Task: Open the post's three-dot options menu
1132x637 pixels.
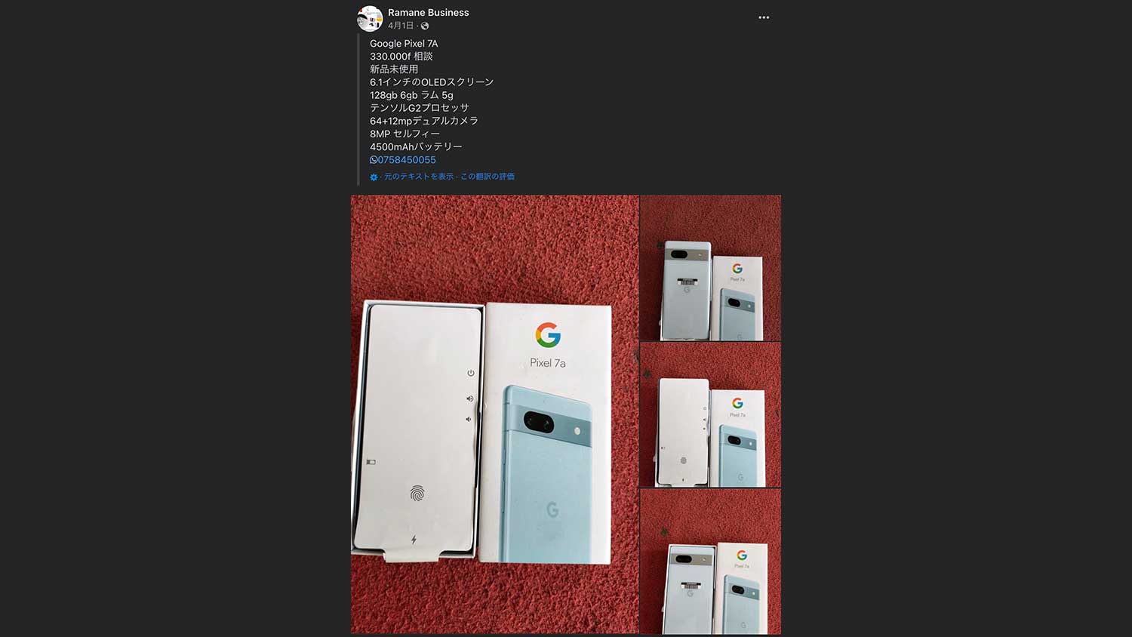Action: click(764, 17)
